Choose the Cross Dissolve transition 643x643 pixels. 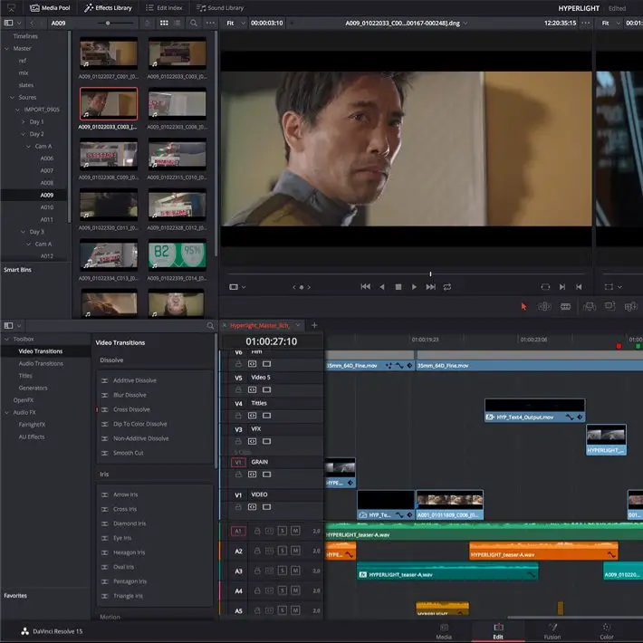pos(131,409)
